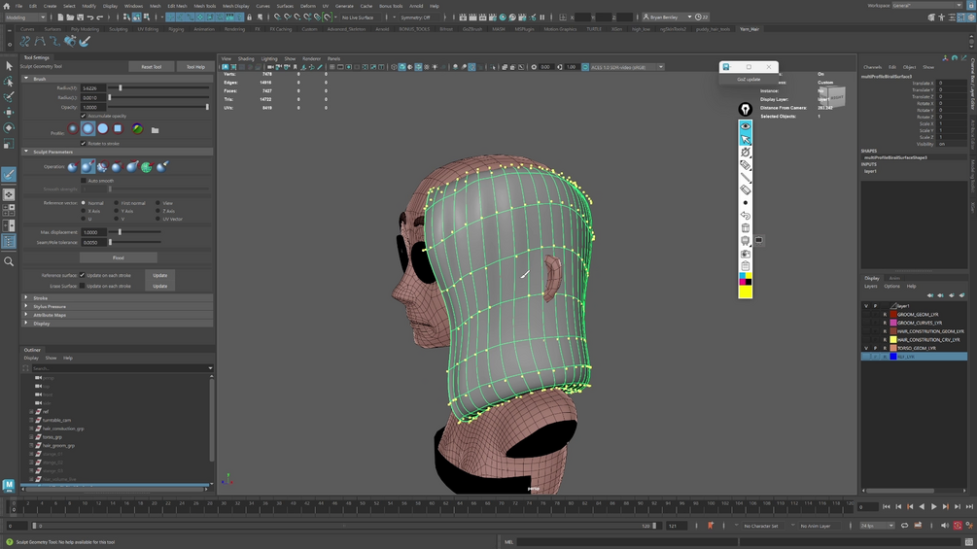Choose the Smooth sculpt operation
The height and width of the screenshot is (549, 977).
coord(102,167)
